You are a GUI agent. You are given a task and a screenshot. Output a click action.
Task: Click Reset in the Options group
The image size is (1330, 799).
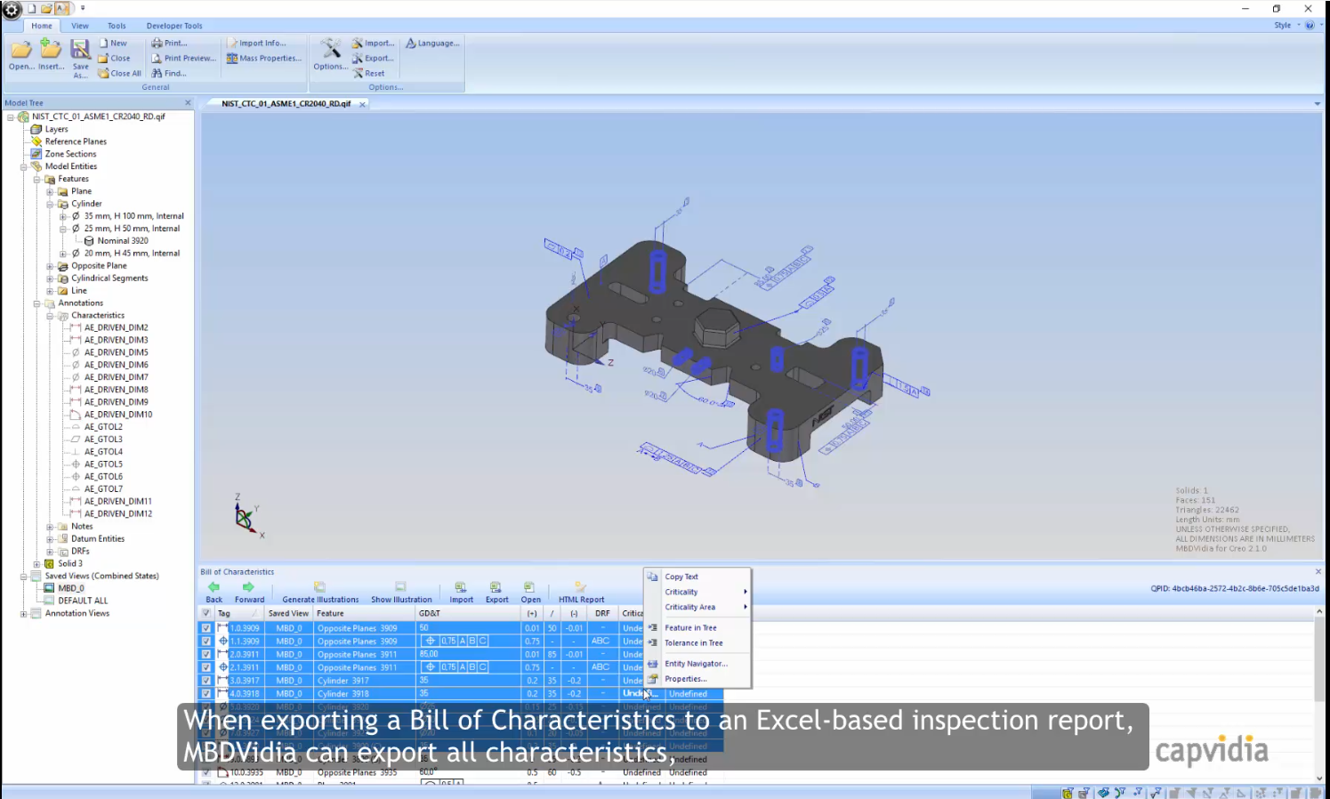368,74
